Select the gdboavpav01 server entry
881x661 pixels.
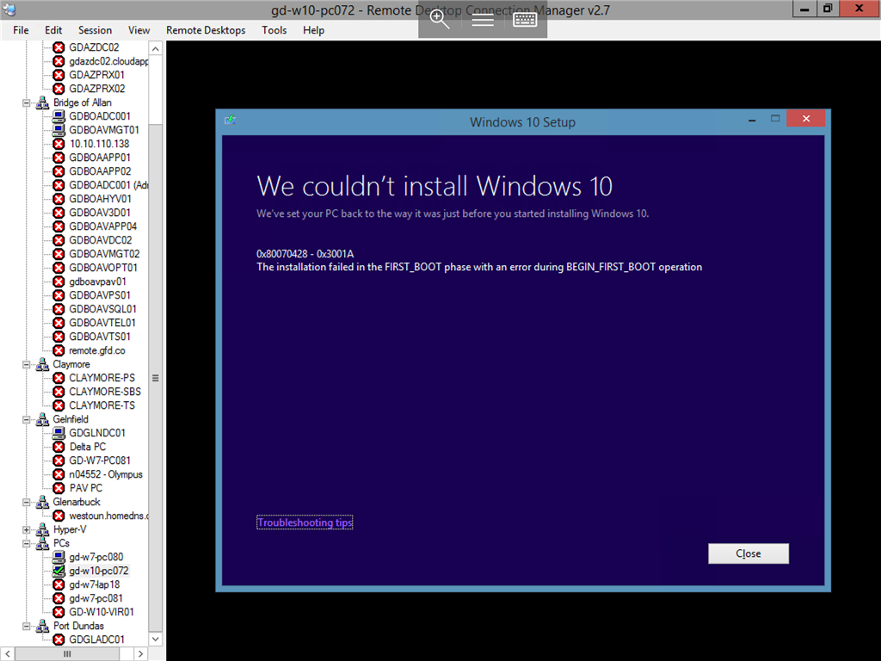97,281
